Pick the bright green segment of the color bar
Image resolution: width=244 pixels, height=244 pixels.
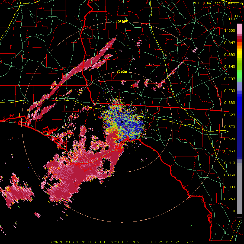tap(239, 74)
